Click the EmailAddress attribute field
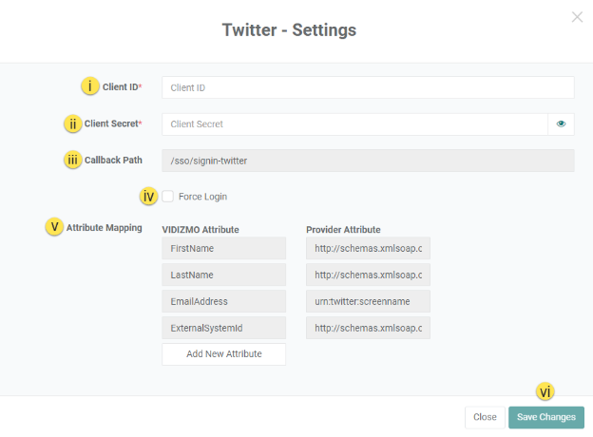The height and width of the screenshot is (437, 593). point(223,301)
